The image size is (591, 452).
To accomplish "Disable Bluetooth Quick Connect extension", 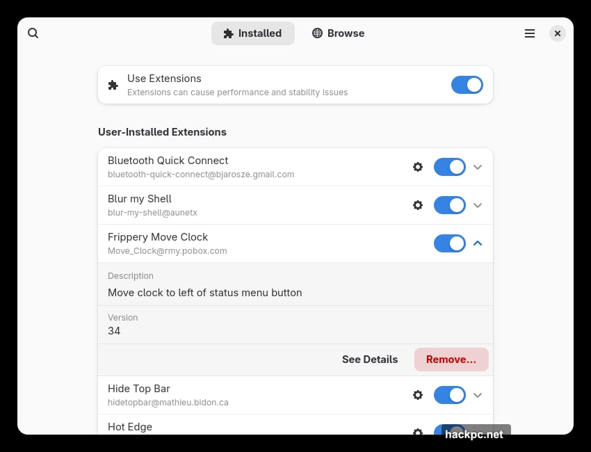I will point(449,167).
